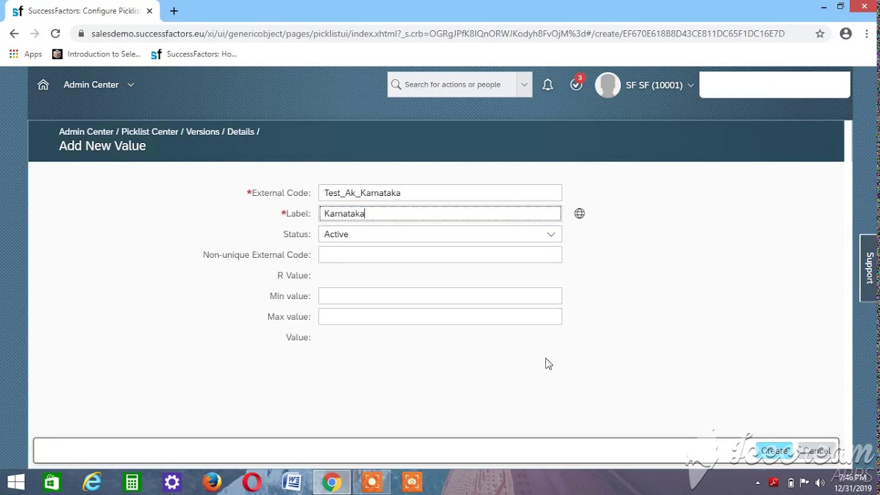Launch Internet Explorer from taskbar
The width and height of the screenshot is (880, 495).
click(91, 482)
